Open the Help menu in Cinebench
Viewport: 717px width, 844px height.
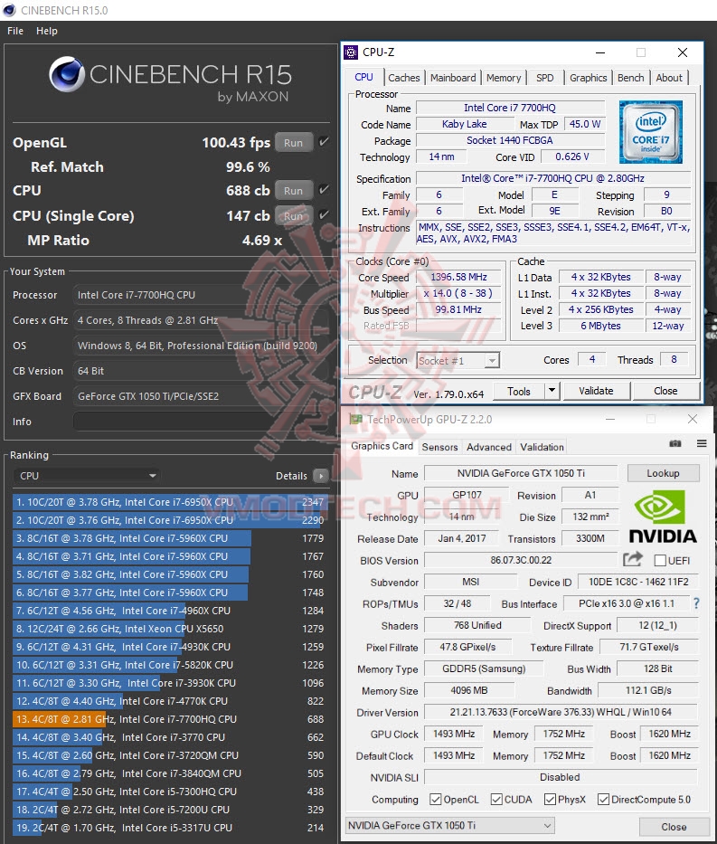(47, 31)
